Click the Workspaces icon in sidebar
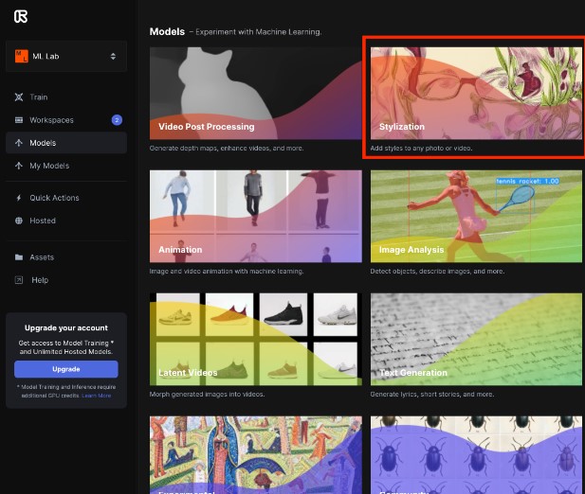Image resolution: width=585 pixels, height=494 pixels. (19, 120)
